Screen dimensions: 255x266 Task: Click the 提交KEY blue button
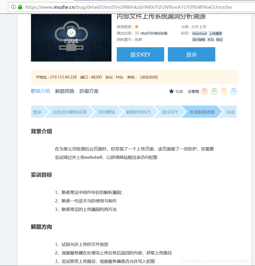click(140, 54)
